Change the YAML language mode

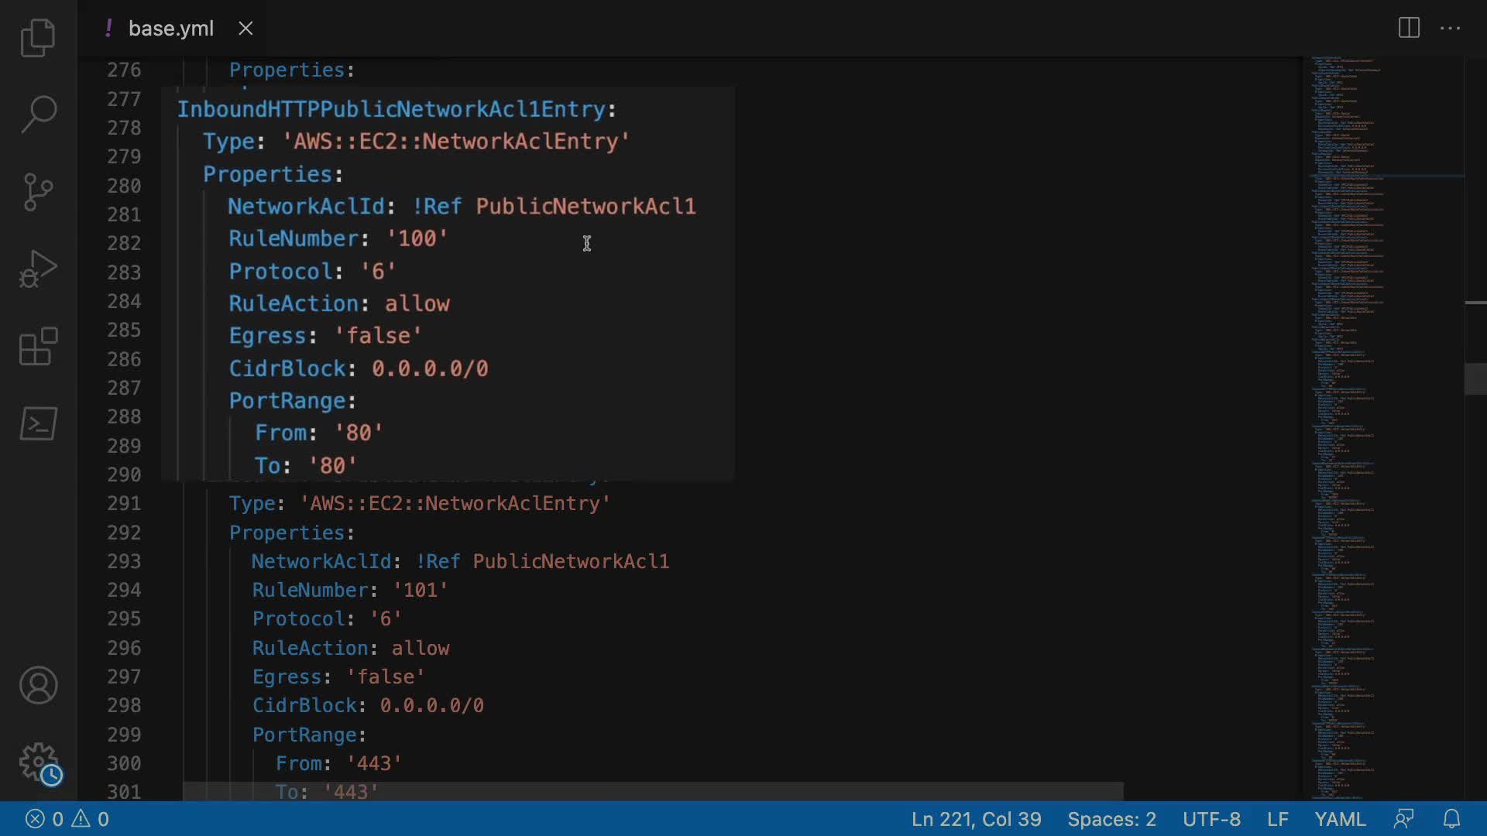(x=1340, y=819)
